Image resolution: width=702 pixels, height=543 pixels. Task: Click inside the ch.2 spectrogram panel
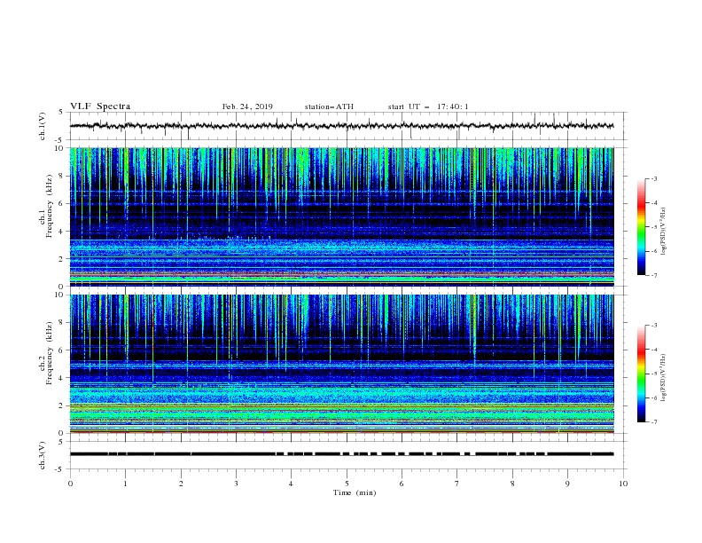pos(341,364)
